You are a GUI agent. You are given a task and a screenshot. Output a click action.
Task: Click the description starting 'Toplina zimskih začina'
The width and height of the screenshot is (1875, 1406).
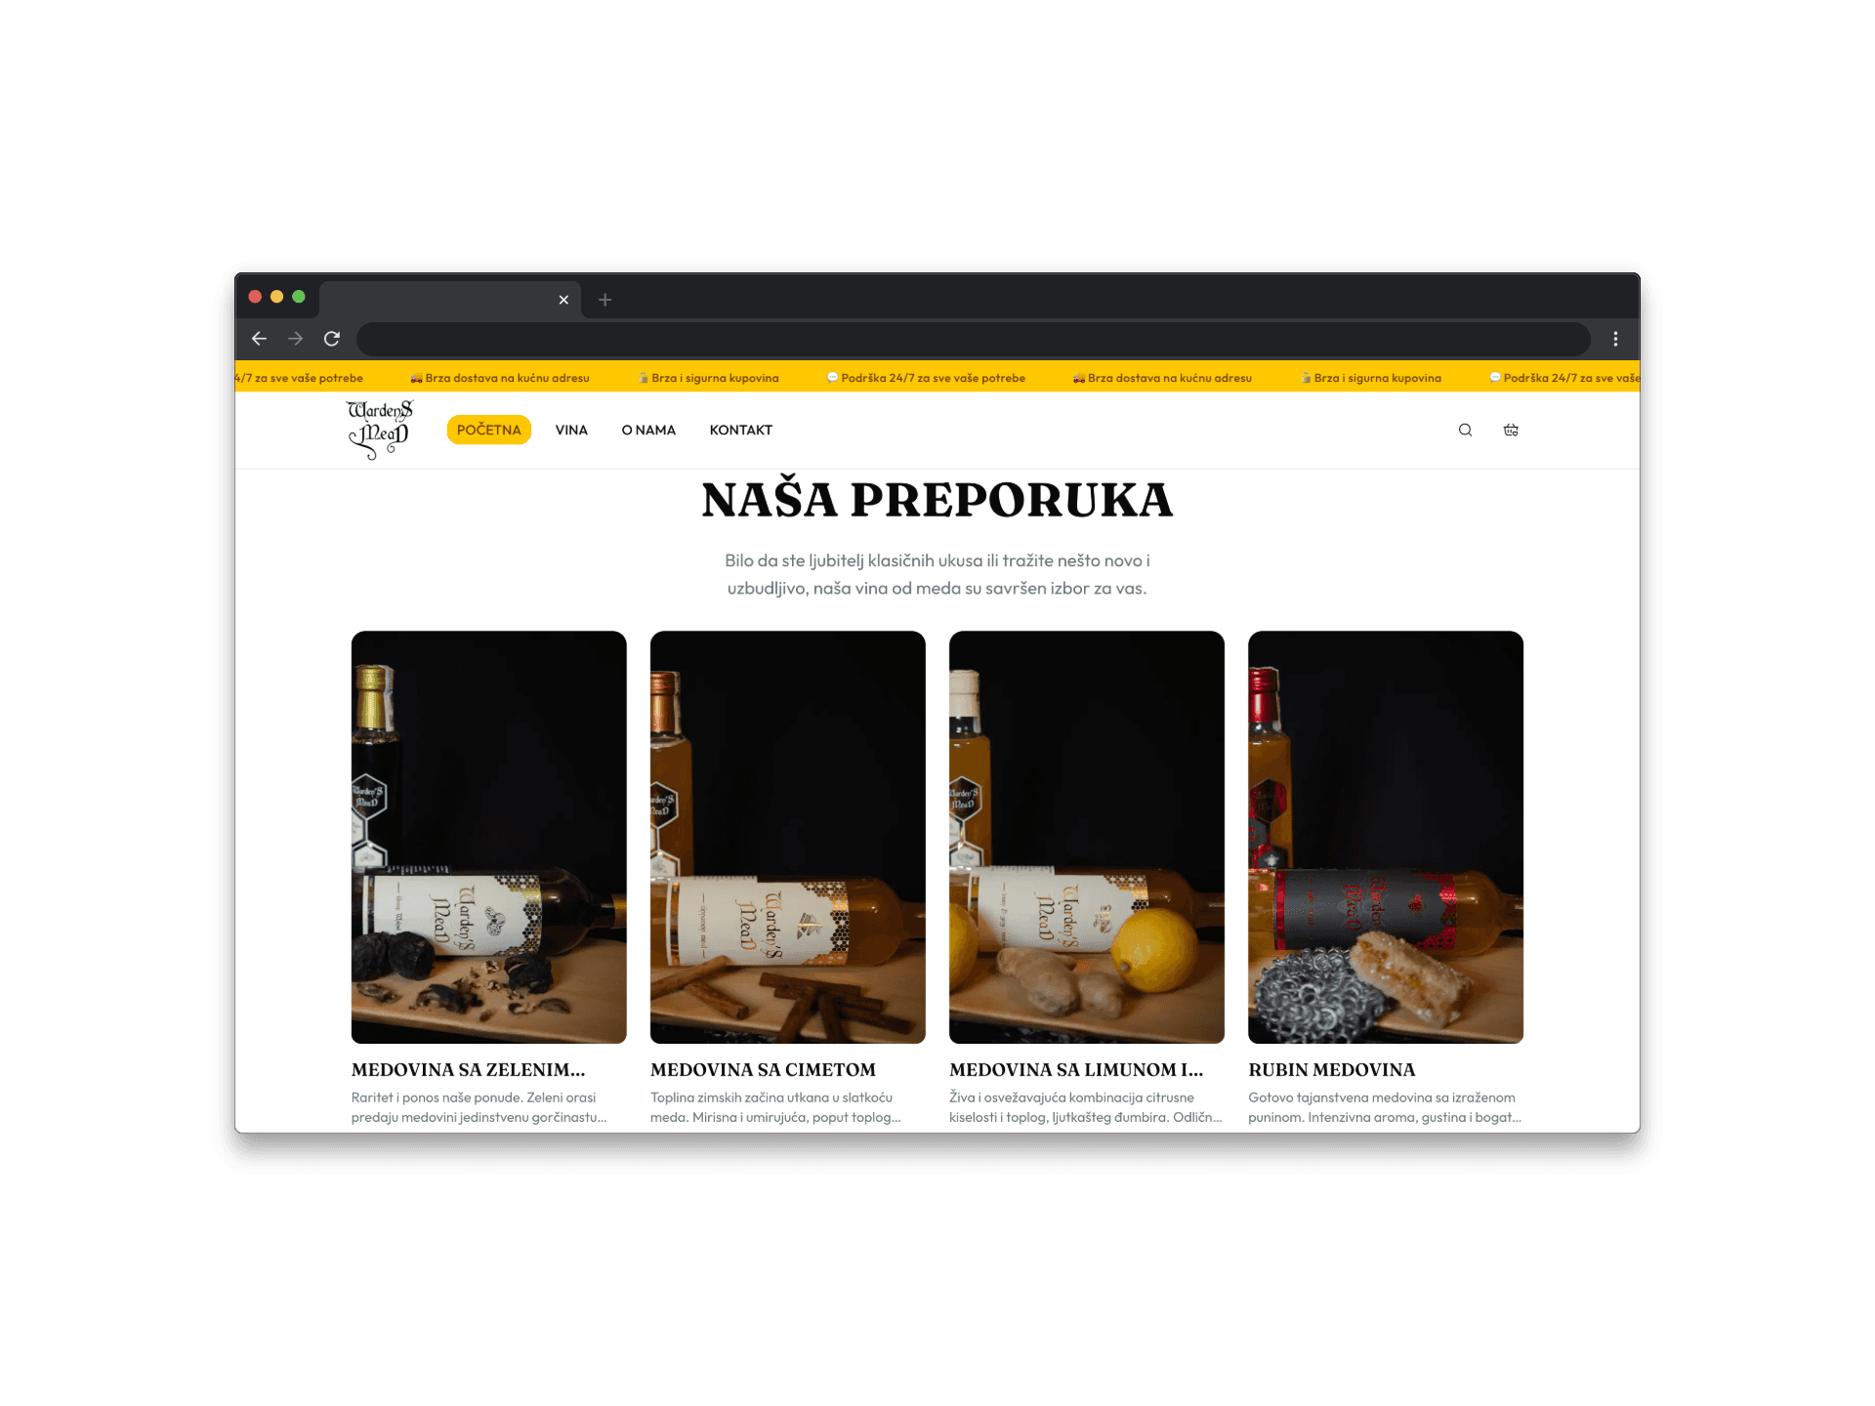pyautogui.click(x=776, y=1107)
